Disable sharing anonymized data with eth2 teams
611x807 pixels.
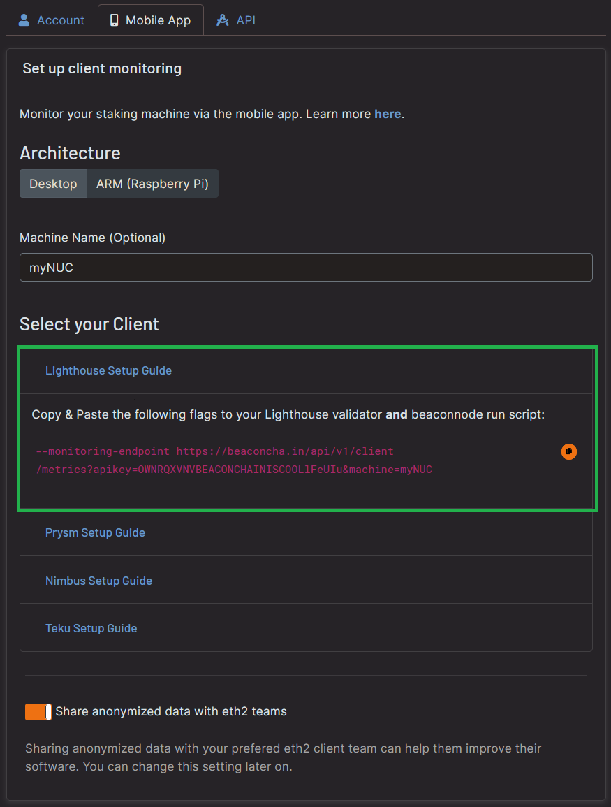[x=38, y=711]
